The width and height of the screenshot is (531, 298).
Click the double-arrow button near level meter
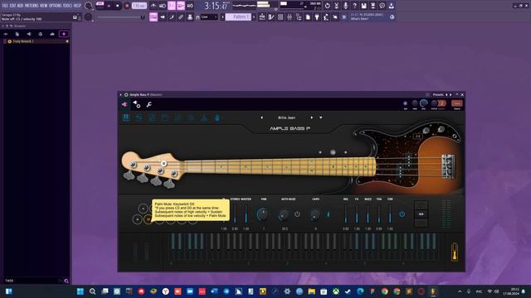(421, 214)
